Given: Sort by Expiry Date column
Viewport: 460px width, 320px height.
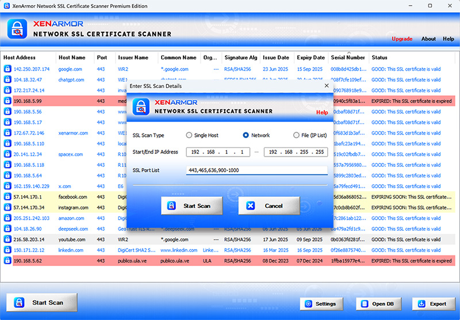Looking at the screenshot, I should coord(311,58).
